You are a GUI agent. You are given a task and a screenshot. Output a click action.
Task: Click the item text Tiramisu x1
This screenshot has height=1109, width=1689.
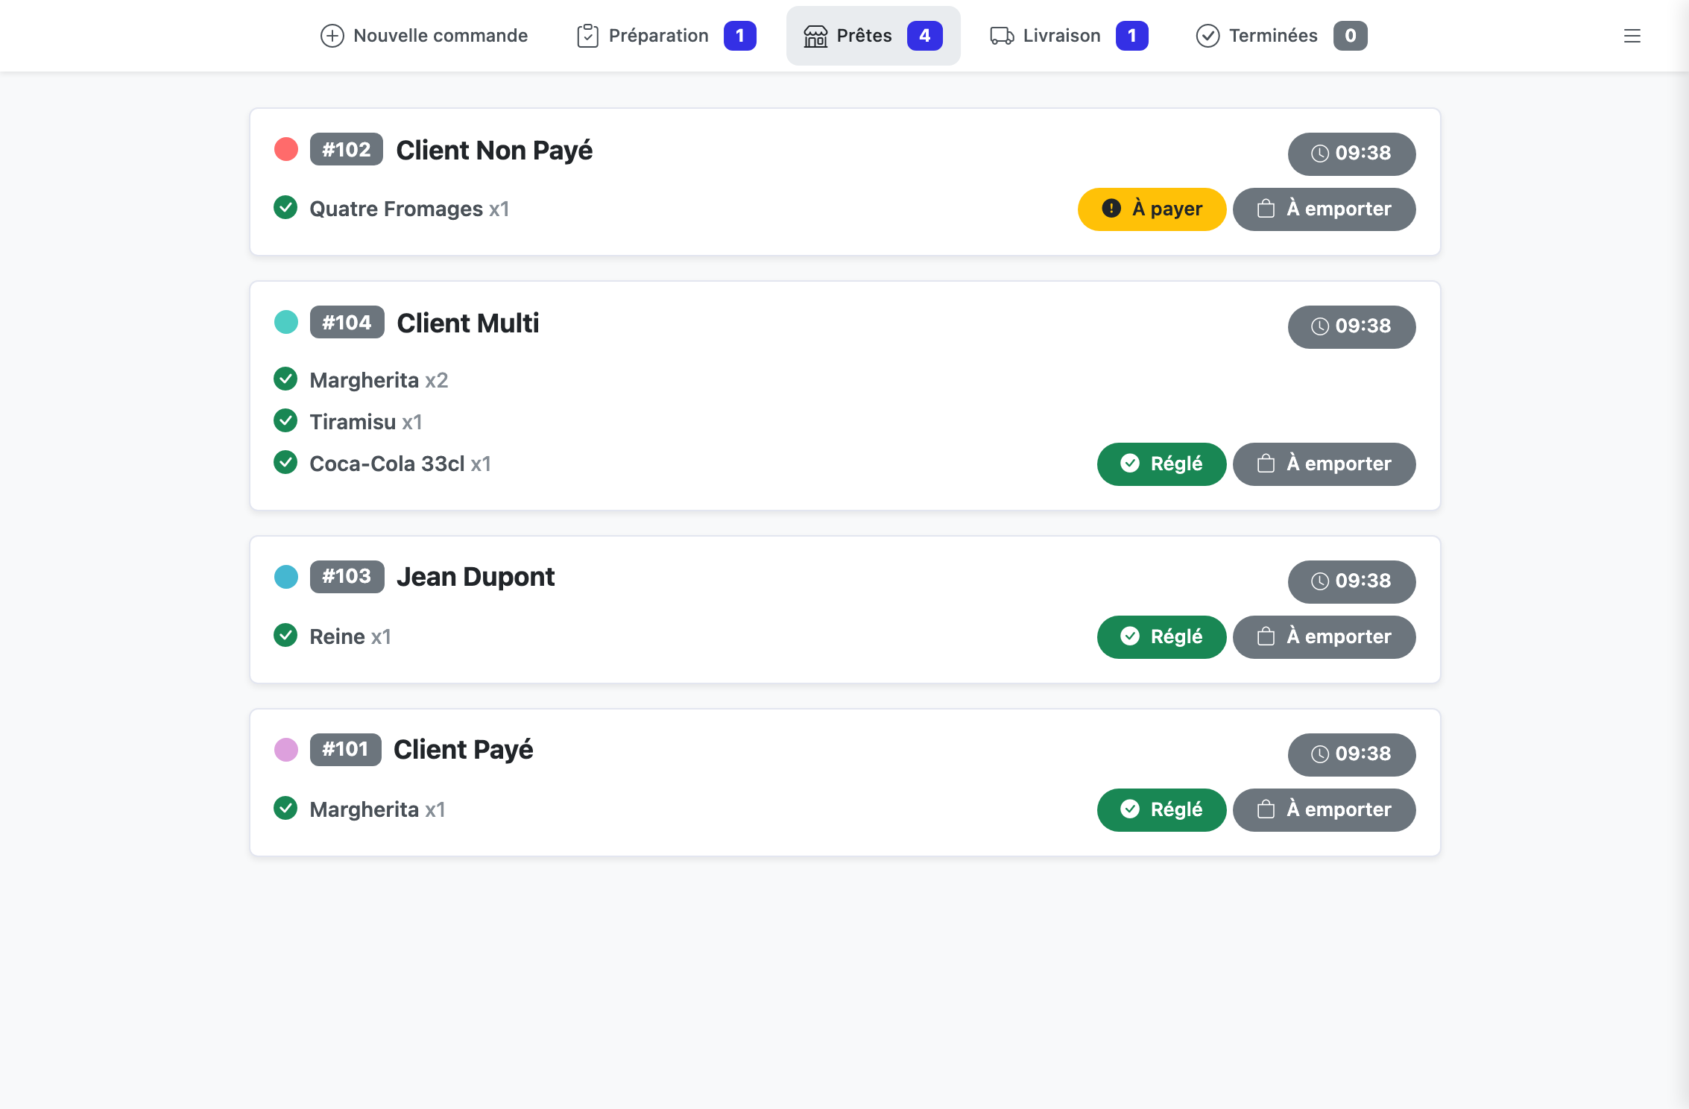[366, 423]
